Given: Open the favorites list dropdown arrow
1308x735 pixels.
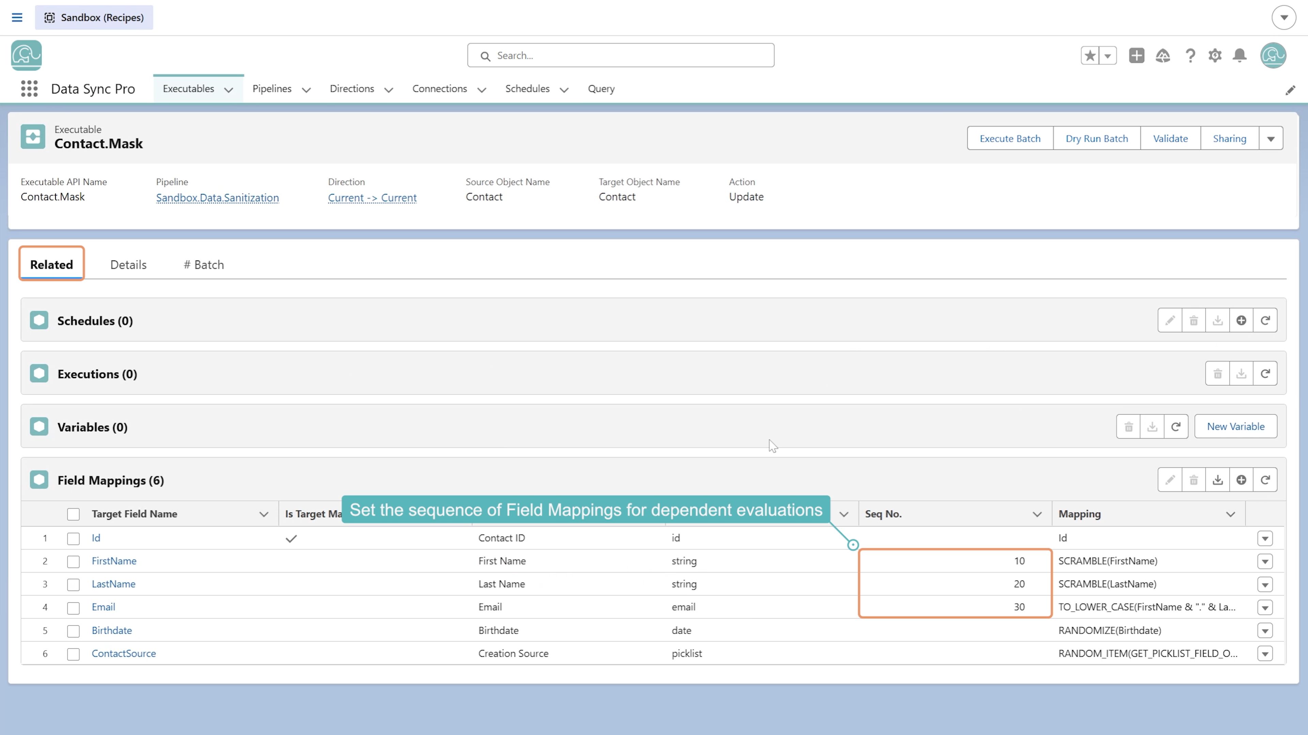Looking at the screenshot, I should click(x=1107, y=55).
